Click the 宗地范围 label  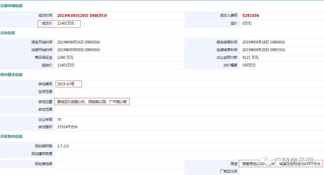coord(45,109)
